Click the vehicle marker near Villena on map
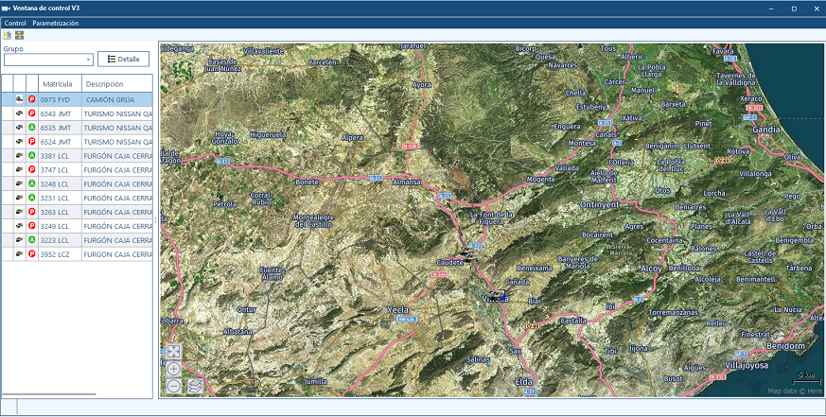 click(497, 294)
